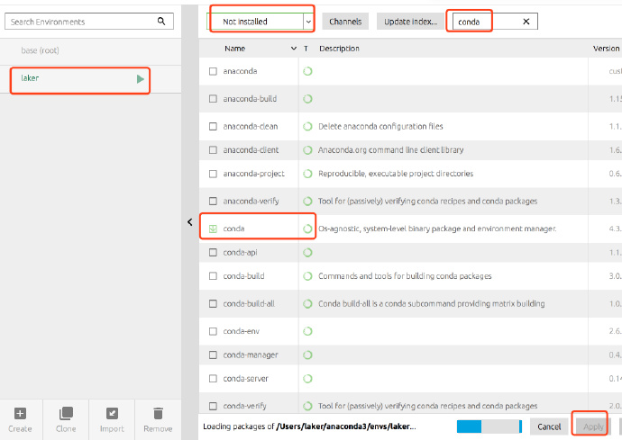Click the type circle icon for conda-build
The image size is (622, 440).
pyautogui.click(x=307, y=276)
